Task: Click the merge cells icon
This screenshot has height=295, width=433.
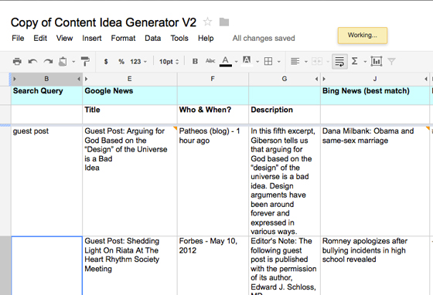Action: pos(317,61)
